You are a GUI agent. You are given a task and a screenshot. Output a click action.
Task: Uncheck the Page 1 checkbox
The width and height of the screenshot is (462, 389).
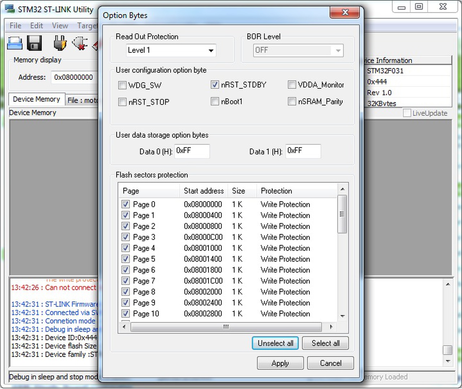point(126,215)
